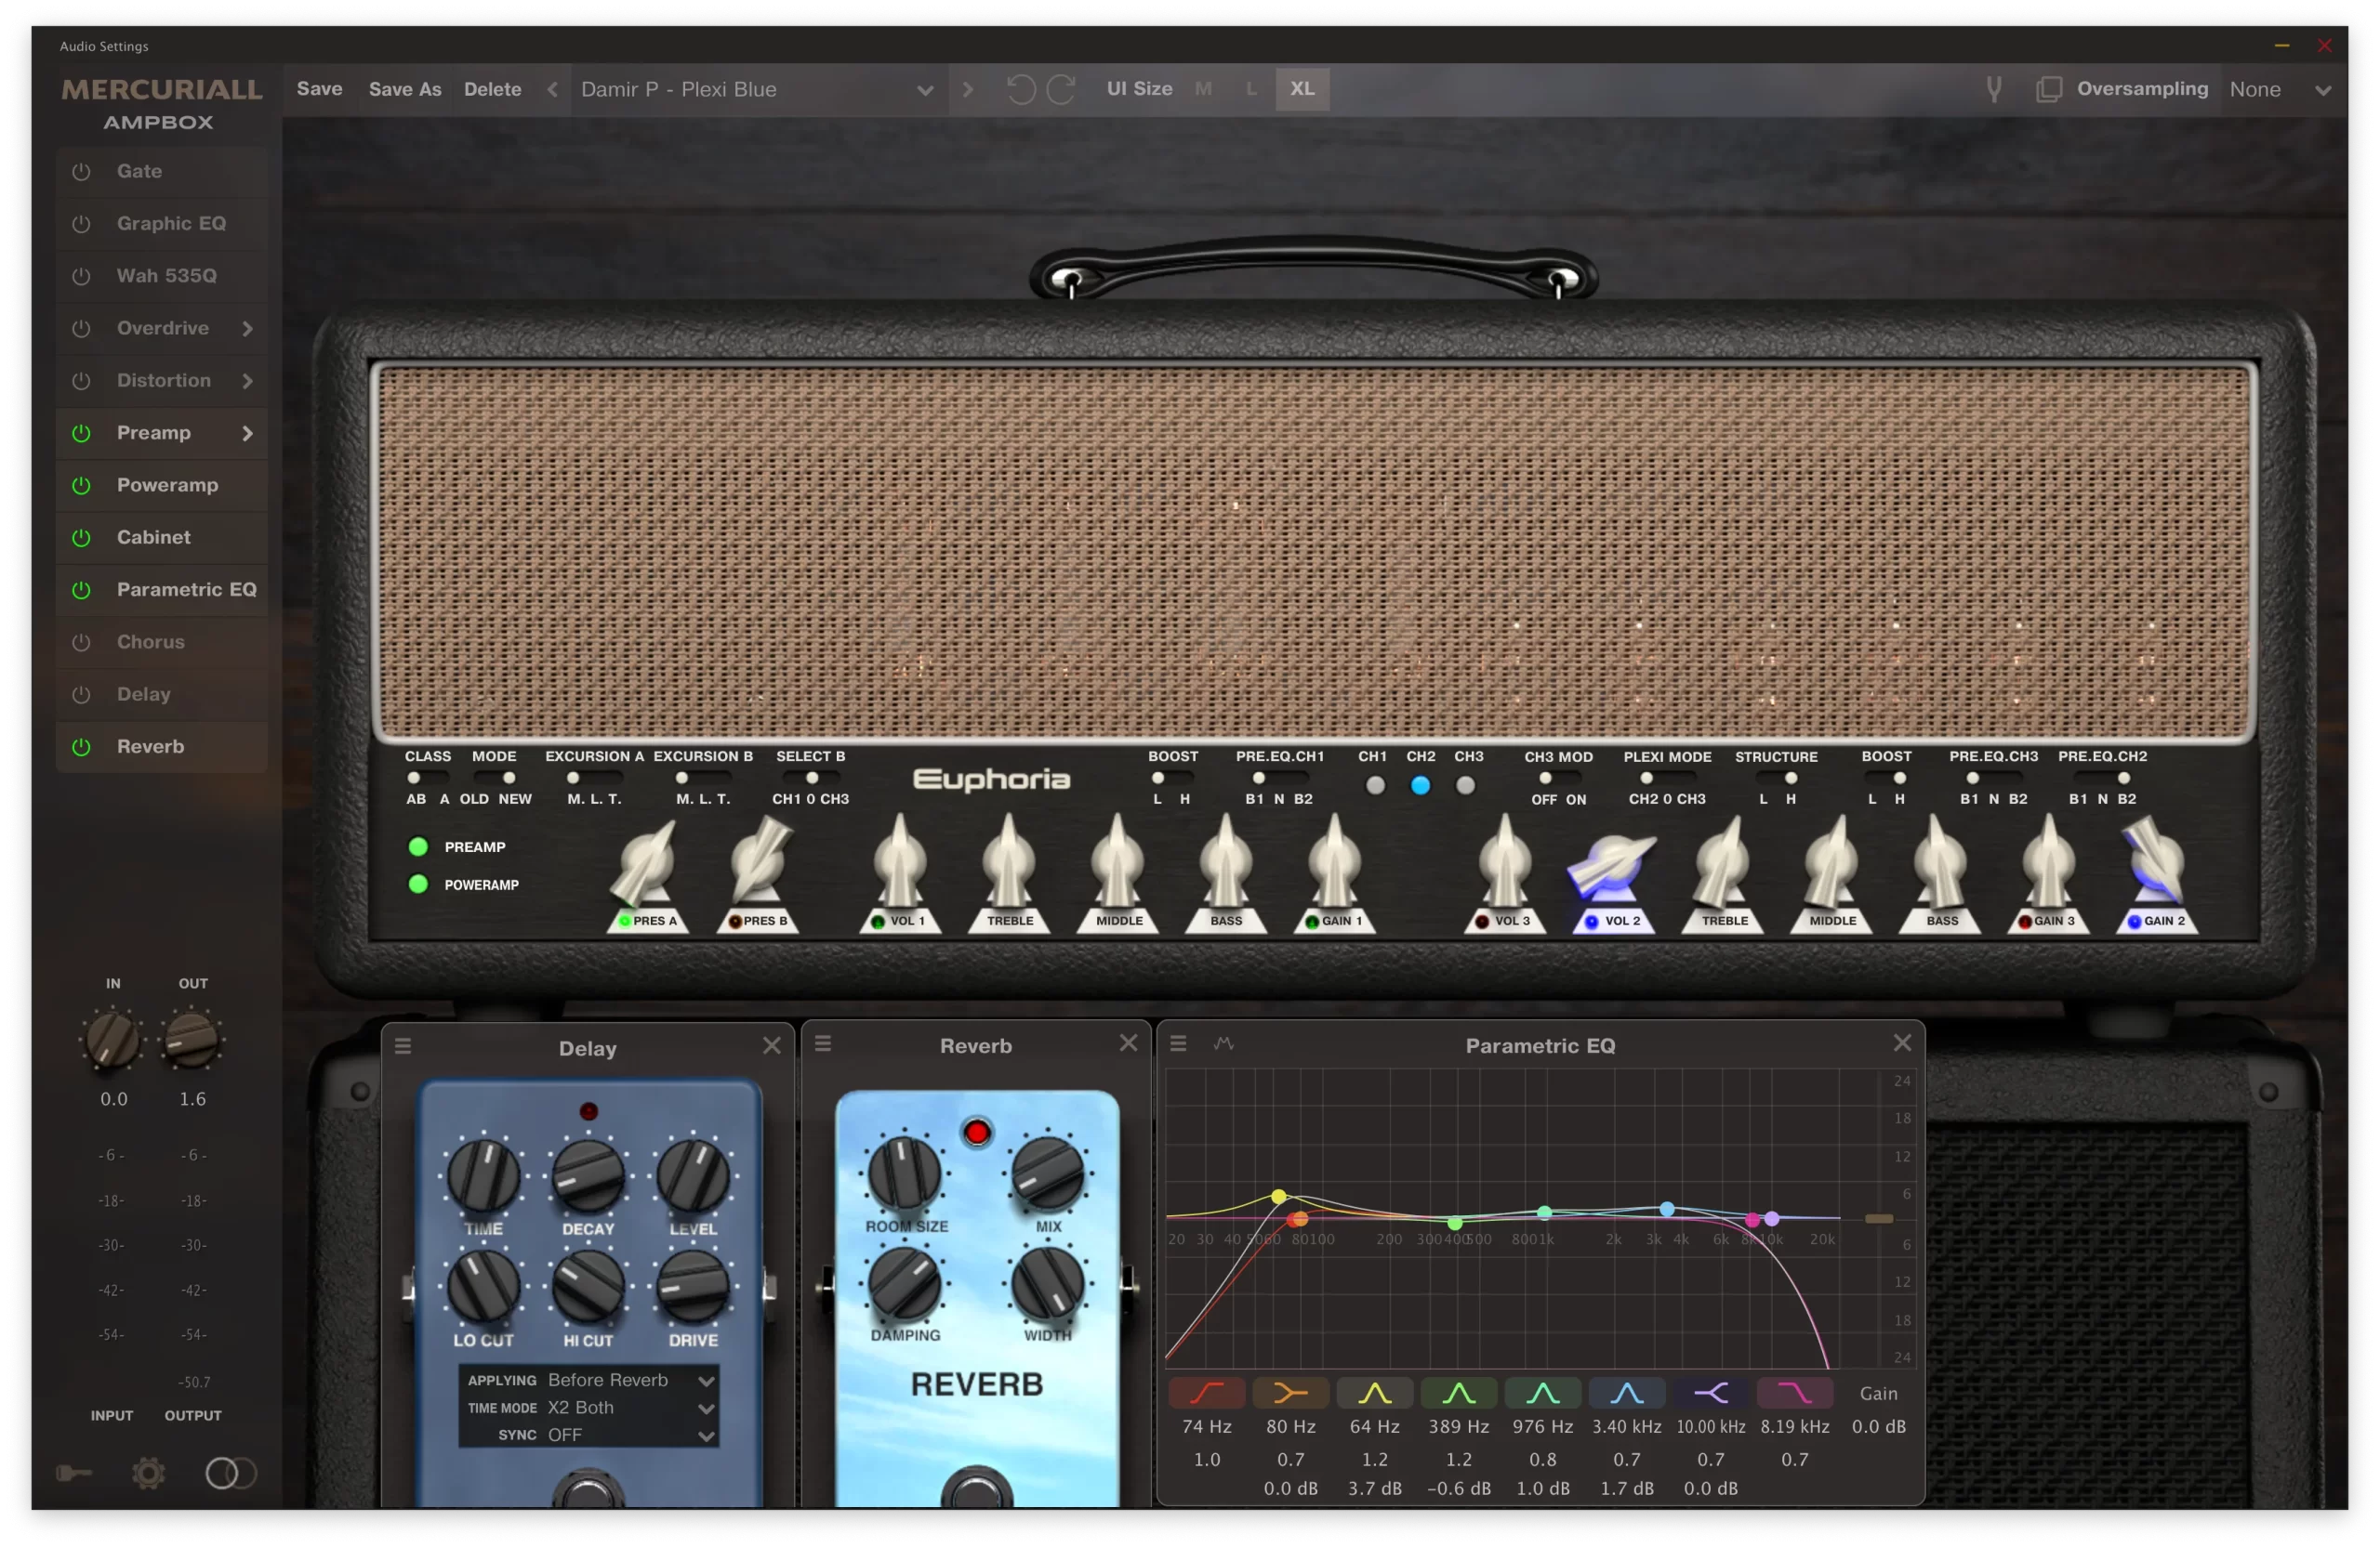Click the Parametric EQ Gain slider handle
Viewport: 2380px width, 1547px height.
1879,1219
